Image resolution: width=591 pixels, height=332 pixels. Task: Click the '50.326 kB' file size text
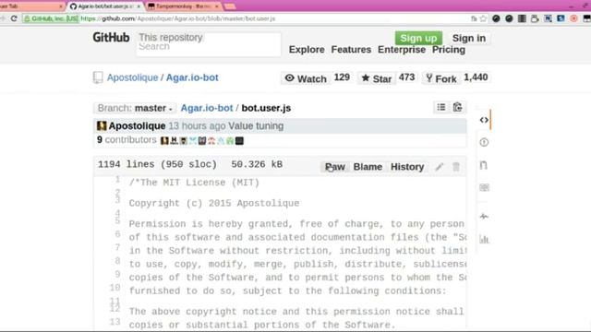click(257, 164)
